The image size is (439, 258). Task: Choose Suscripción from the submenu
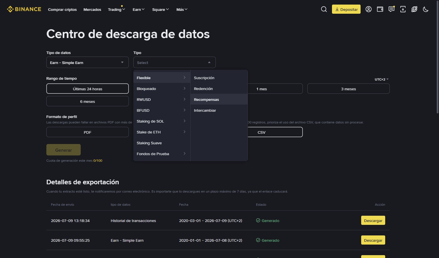[219, 78]
